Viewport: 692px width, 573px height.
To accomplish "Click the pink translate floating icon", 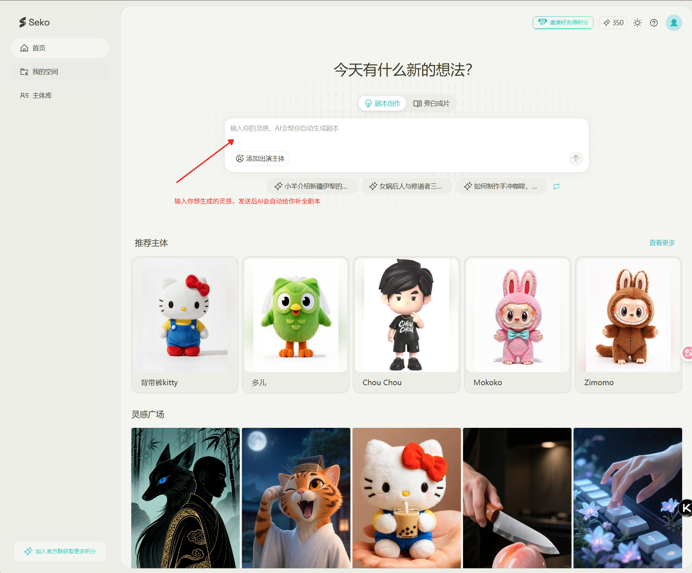I will [687, 353].
